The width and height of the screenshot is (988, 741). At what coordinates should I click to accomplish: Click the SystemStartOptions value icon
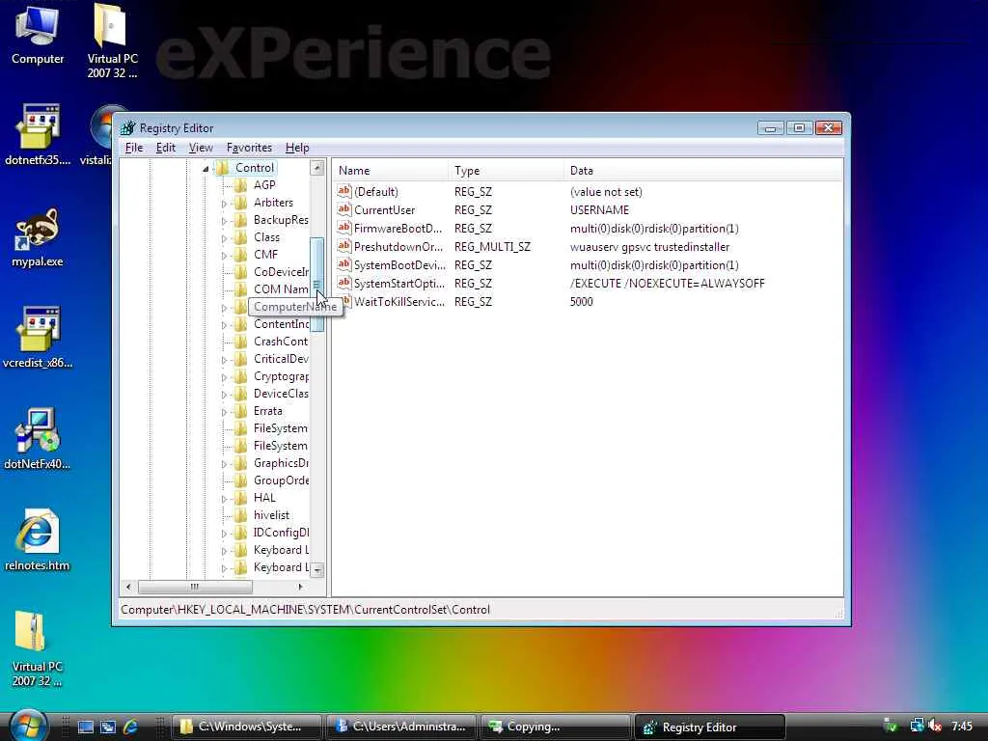(344, 283)
